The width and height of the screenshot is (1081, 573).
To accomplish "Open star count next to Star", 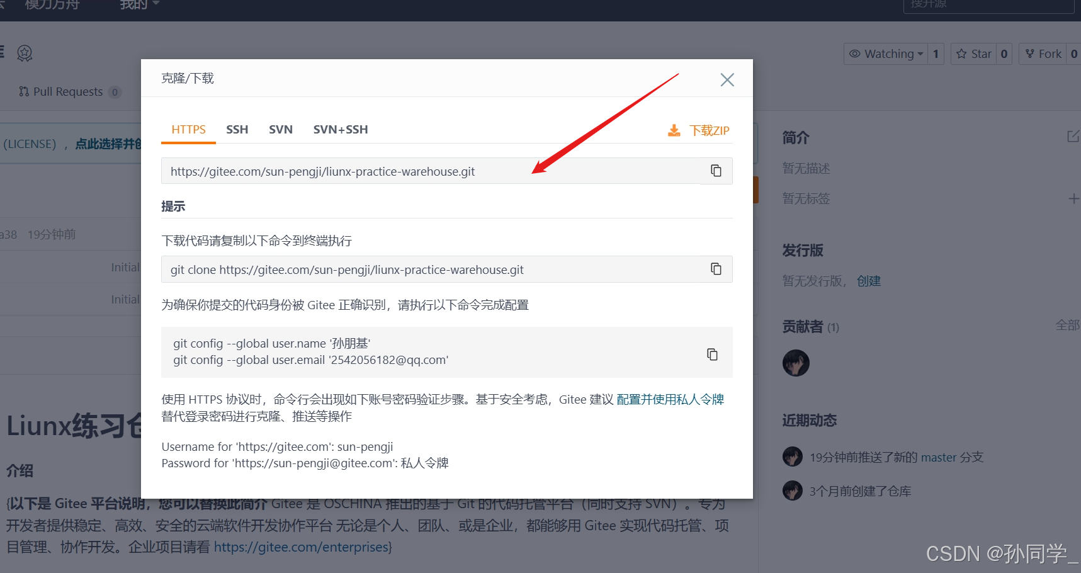I will pyautogui.click(x=1004, y=54).
